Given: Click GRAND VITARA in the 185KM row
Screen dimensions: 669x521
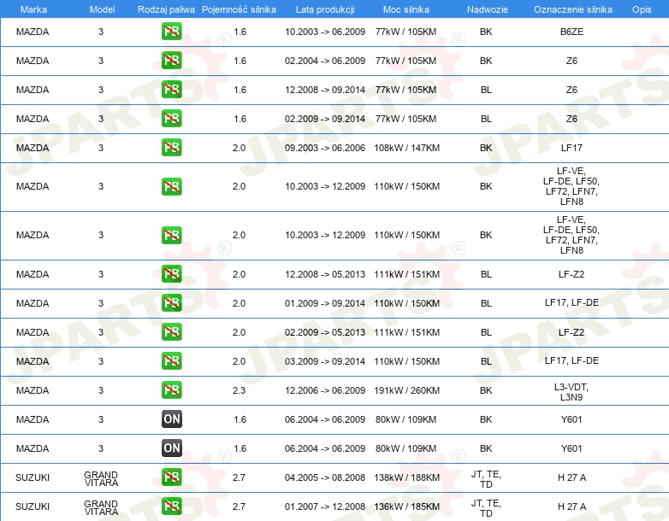Looking at the screenshot, I should pos(101,507).
